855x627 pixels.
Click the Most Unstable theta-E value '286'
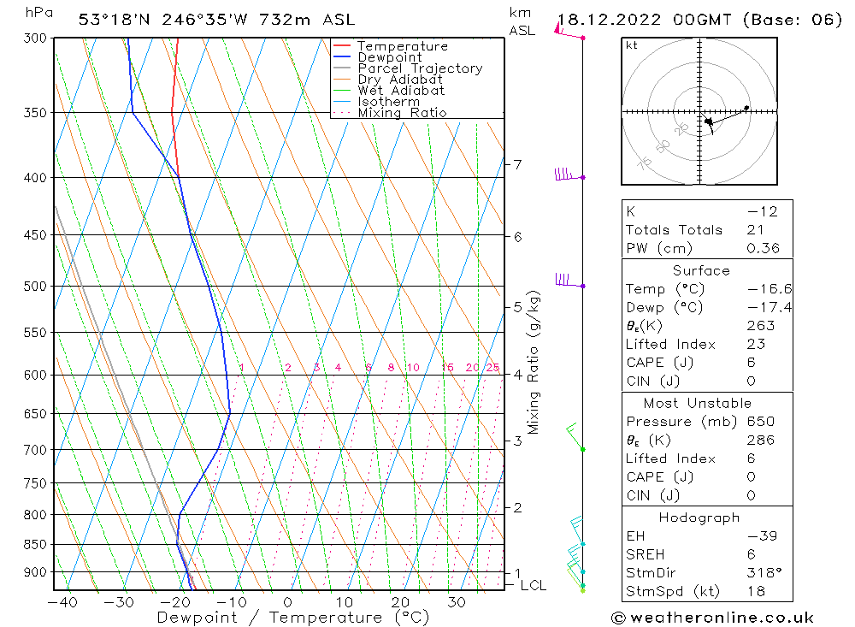click(x=761, y=441)
